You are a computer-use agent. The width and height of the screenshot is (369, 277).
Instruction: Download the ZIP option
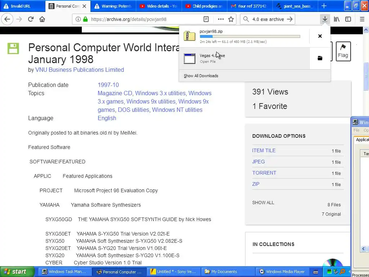pyautogui.click(x=256, y=184)
